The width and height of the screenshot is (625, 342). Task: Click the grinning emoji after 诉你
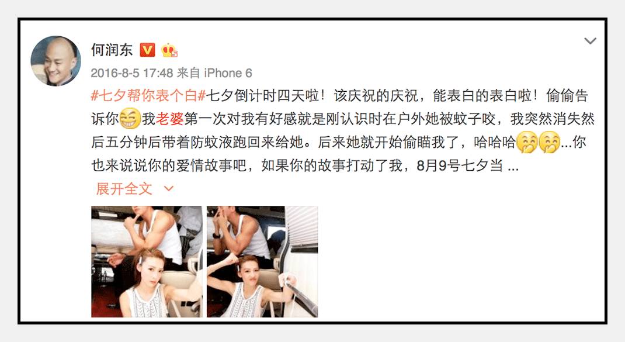(130, 119)
